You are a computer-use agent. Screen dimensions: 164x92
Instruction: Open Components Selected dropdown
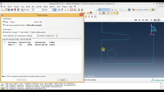33,36
